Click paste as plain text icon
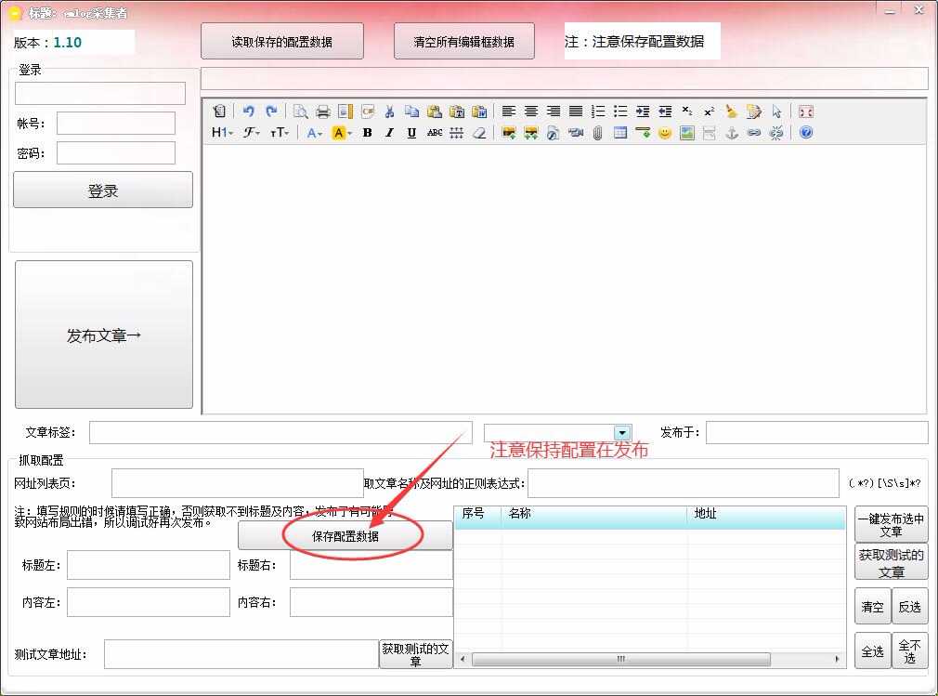 [456, 111]
